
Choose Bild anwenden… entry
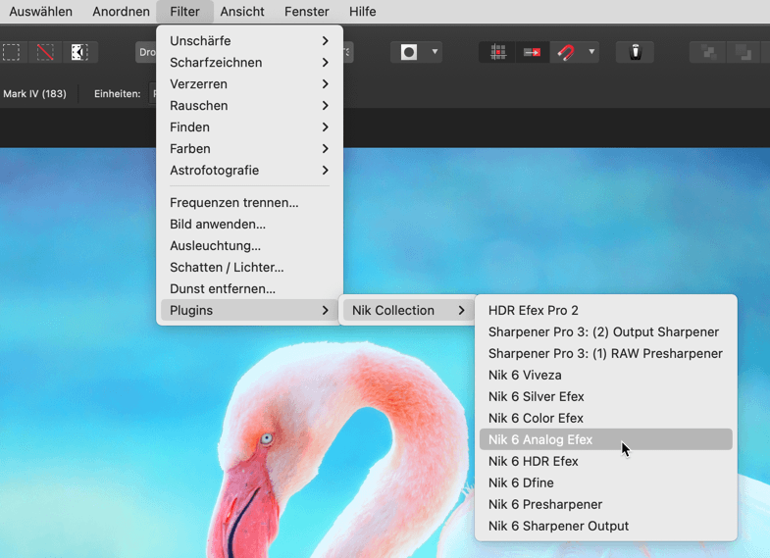point(249,225)
